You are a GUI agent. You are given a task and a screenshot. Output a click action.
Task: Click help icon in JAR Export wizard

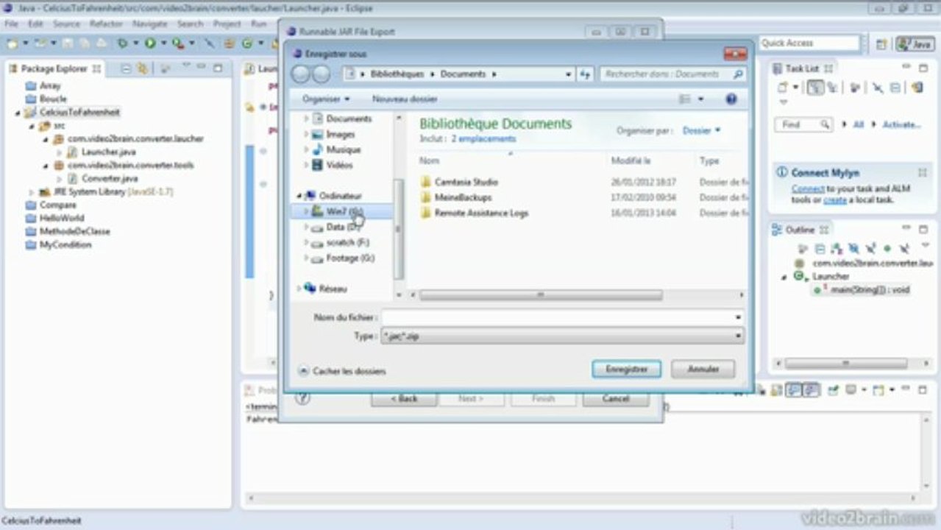tap(302, 397)
